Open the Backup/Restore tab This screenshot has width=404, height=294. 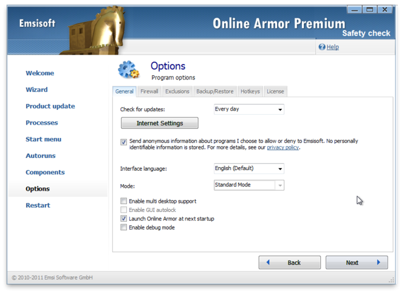[x=215, y=92]
